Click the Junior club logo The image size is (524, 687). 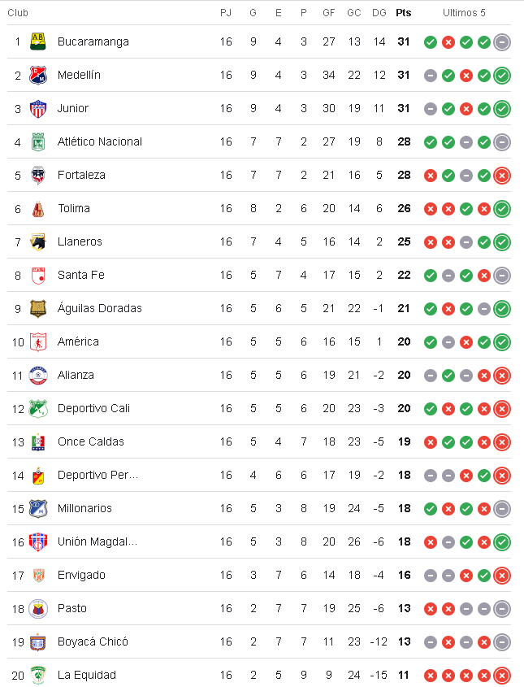tap(38, 108)
